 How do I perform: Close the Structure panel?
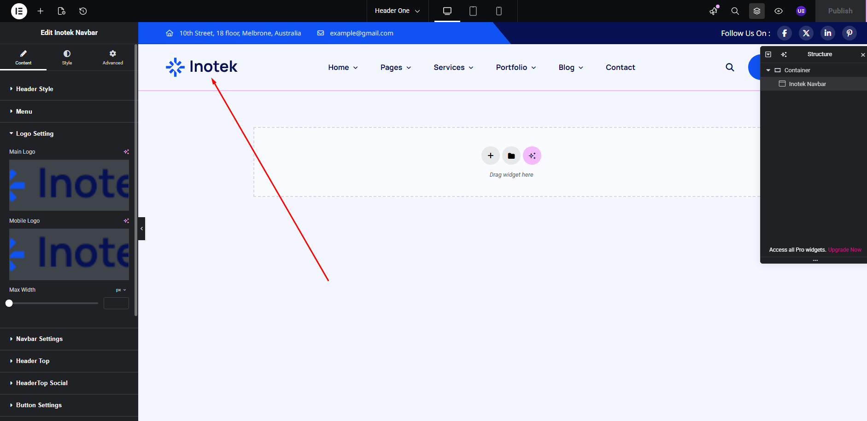tap(863, 55)
